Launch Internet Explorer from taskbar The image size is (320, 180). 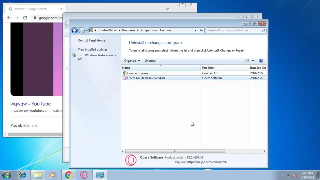[x=22, y=175]
